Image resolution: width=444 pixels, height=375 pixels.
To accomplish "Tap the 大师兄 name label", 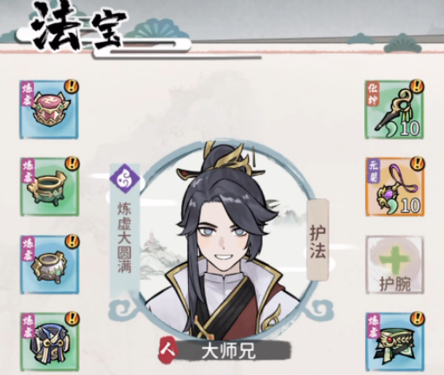I will click(x=228, y=352).
